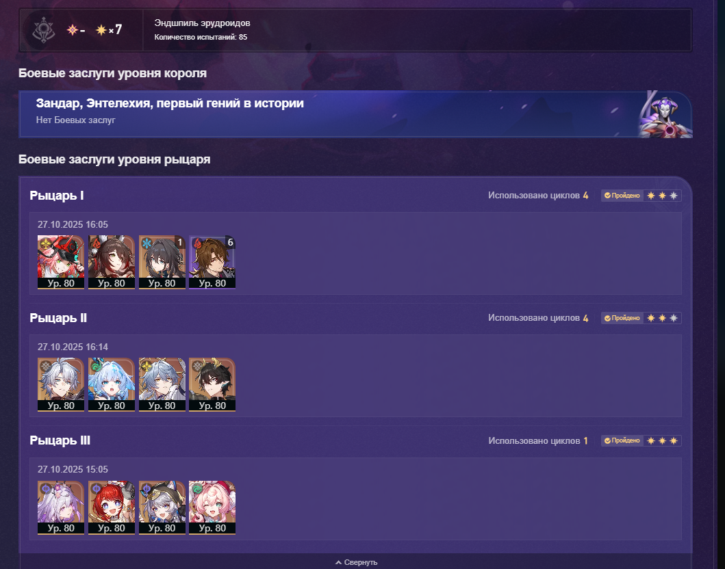Screen dimensions: 725x569
Task: Click the Пройдено badge for Рыцарь III
Action: pyautogui.click(x=622, y=440)
